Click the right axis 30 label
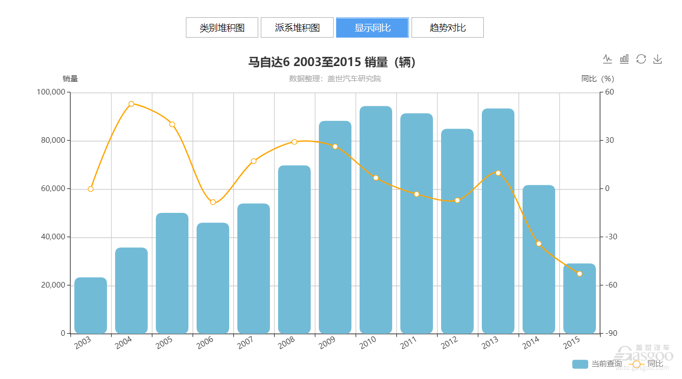This screenshot has width=682, height=379. 610,141
